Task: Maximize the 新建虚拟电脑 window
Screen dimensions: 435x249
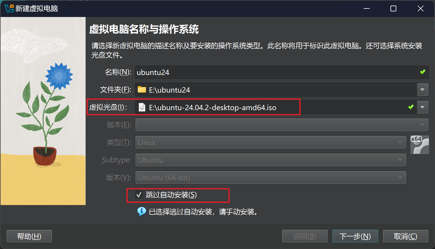Action: pyautogui.click(x=393, y=8)
